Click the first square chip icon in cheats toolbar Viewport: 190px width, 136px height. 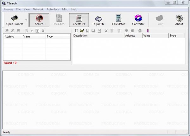click(x=126, y=31)
